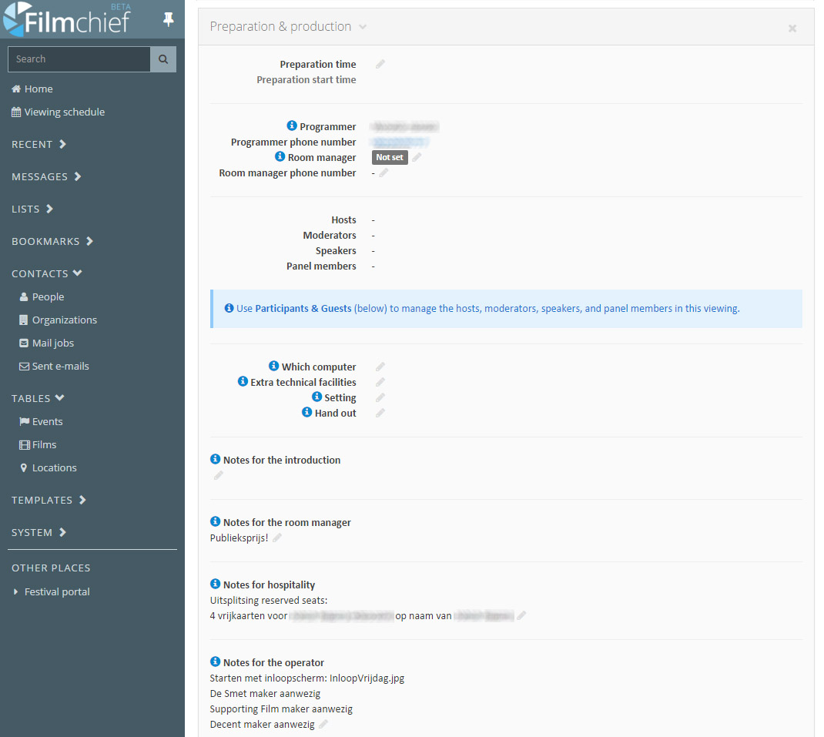The height and width of the screenshot is (737, 824).
Task: Click pencil icon next to Room manager
Action: tap(417, 158)
